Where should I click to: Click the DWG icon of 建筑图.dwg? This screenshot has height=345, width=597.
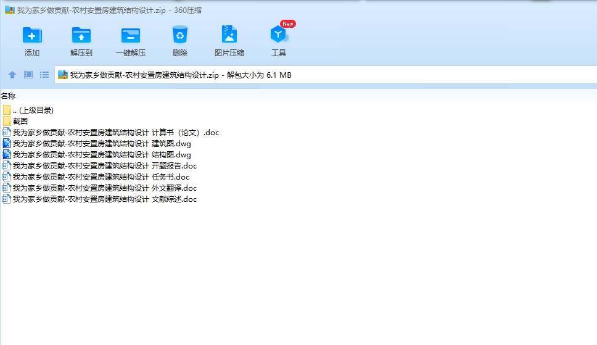coord(6,143)
